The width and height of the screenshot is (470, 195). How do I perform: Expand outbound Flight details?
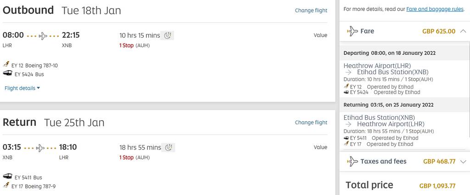[x=22, y=88]
